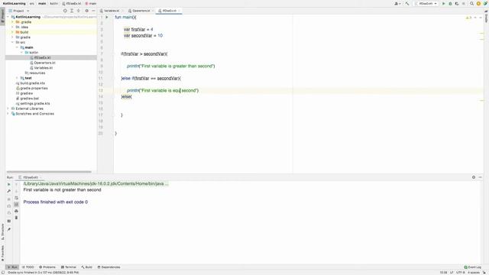Image resolution: width=489 pixels, height=275 pixels.
Task: Expand all icon in Project panel header
Action: point(72,11)
